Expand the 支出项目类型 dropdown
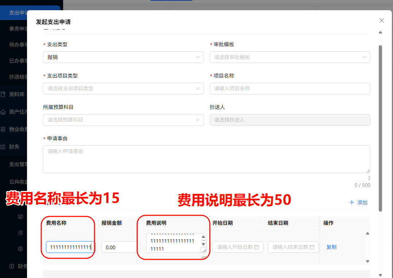The width and height of the screenshot is (393, 278). tap(123, 89)
